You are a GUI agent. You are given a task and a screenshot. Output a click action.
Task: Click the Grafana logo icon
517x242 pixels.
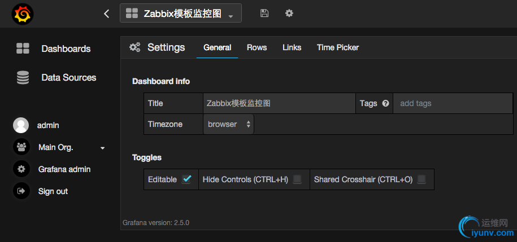(22, 14)
